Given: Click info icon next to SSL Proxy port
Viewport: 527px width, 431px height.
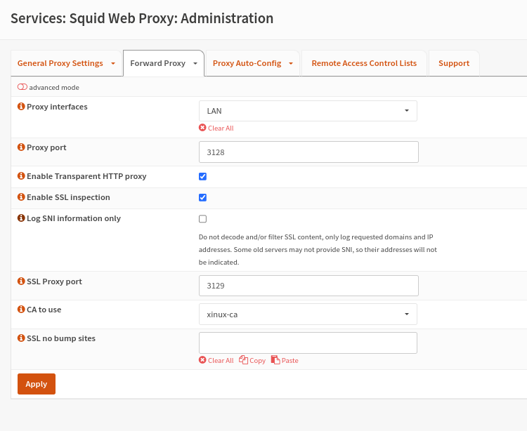Looking at the screenshot, I should (x=21, y=281).
